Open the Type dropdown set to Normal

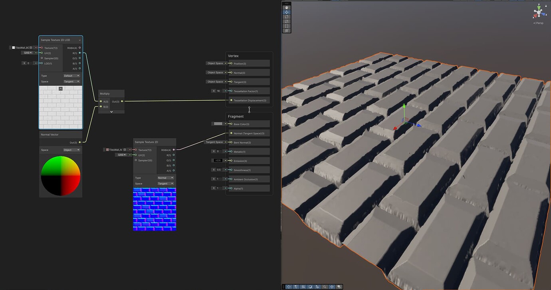click(165, 178)
